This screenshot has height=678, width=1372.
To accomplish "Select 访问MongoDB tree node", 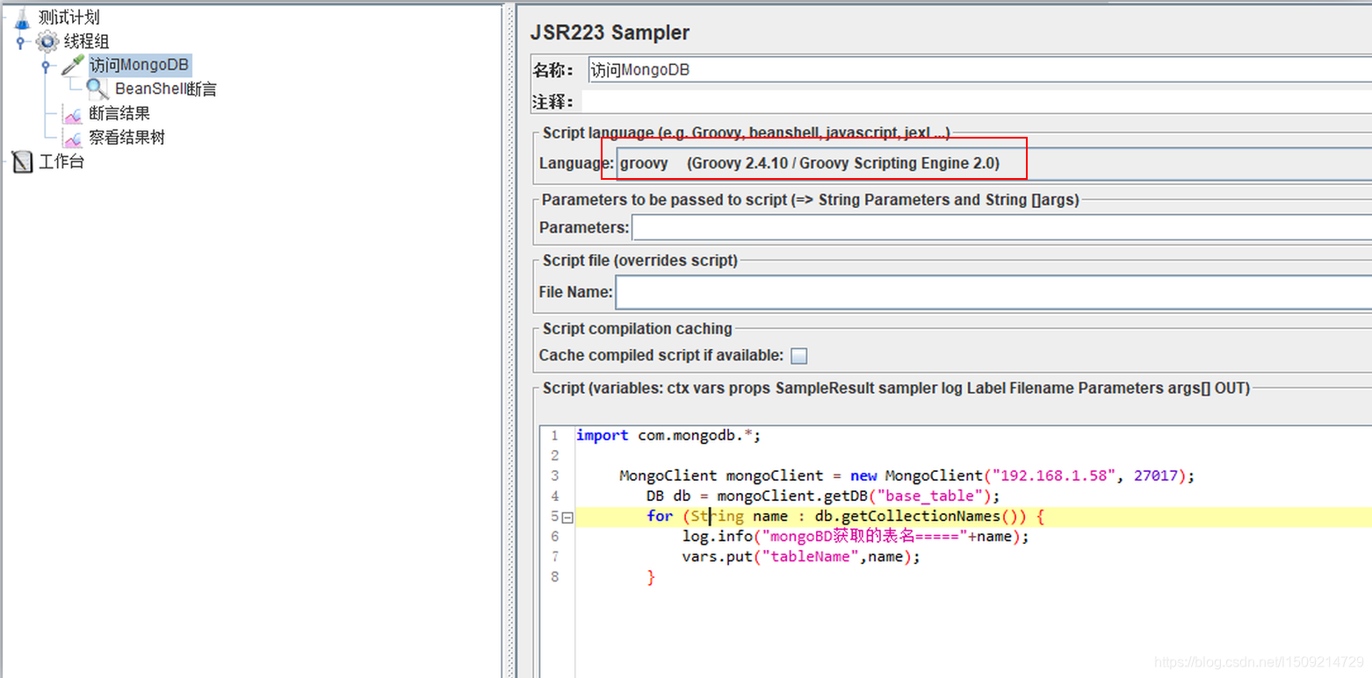I will [x=139, y=65].
